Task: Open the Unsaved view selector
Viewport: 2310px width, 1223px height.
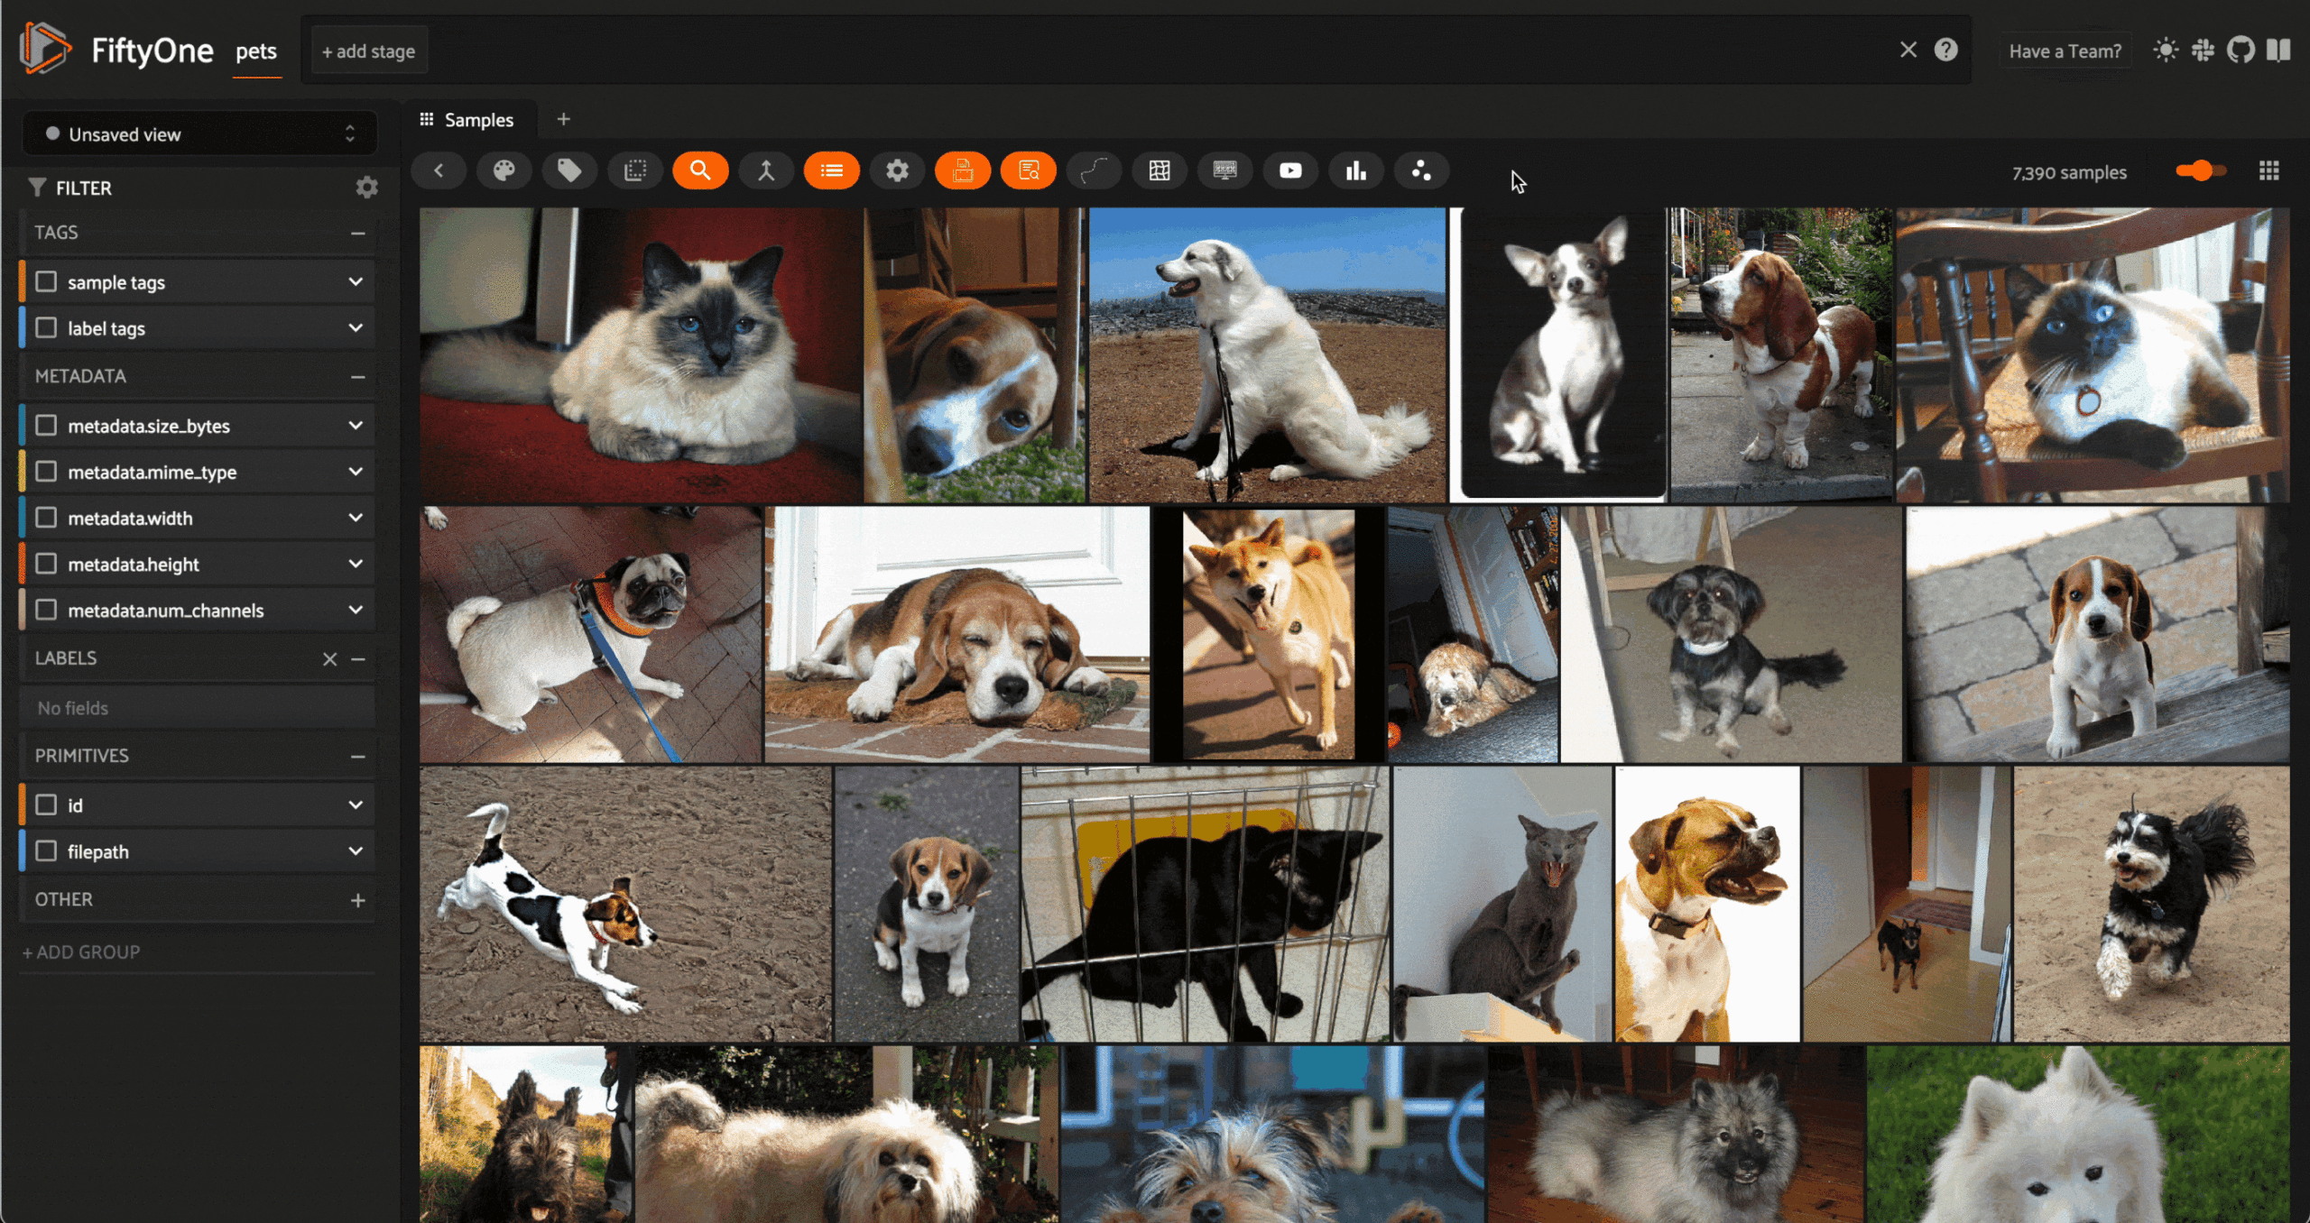Action: coord(199,134)
